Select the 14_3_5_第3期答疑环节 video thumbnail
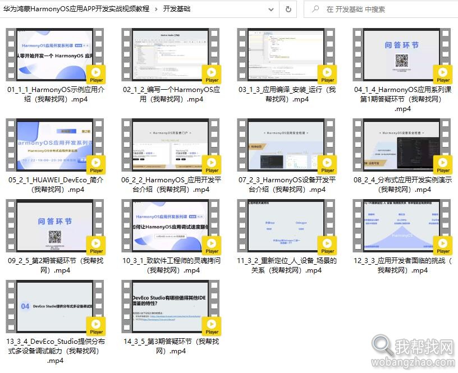Screen dimensions: 458x373 coord(170,306)
